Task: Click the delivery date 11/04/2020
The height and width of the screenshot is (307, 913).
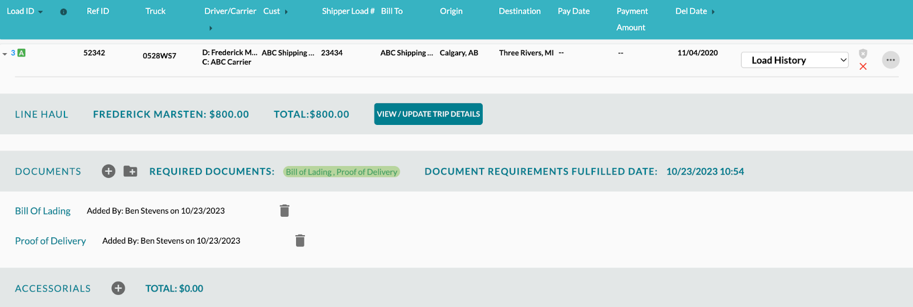Action: (x=697, y=53)
